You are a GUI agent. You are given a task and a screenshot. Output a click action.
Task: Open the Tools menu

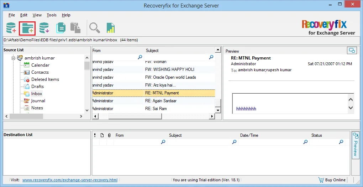(52, 15)
